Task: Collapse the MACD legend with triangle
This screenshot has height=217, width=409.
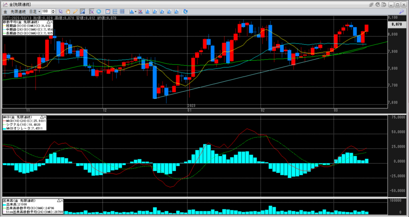Action: coord(42,117)
